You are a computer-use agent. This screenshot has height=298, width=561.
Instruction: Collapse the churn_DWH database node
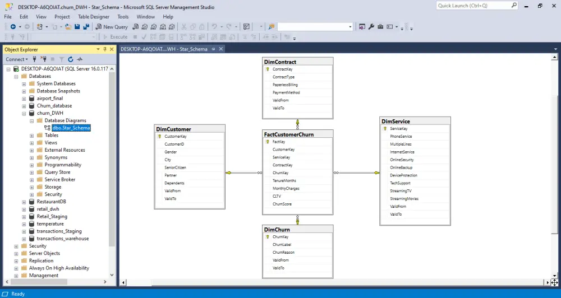coord(24,113)
